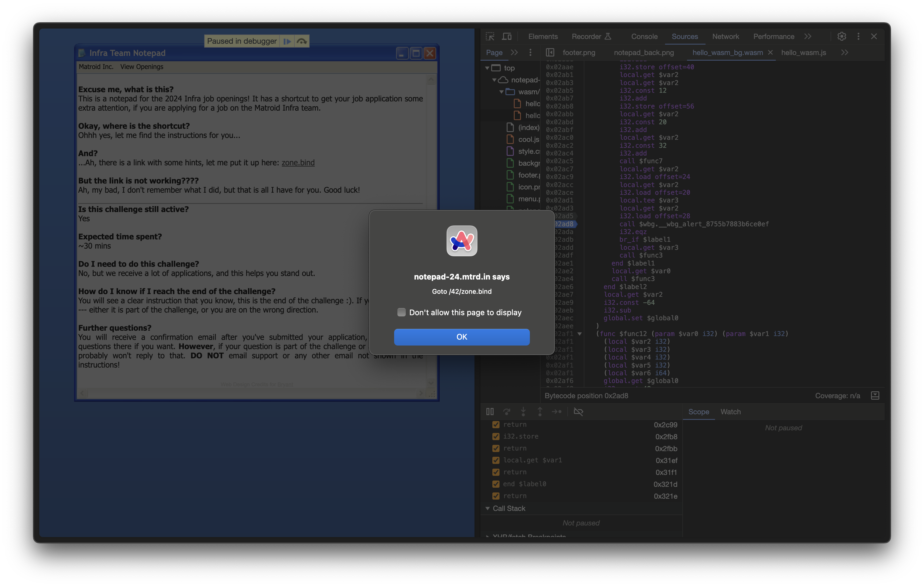Viewport: 924px width, 587px height.
Task: Open DevTools settings gear
Action: coord(842,36)
